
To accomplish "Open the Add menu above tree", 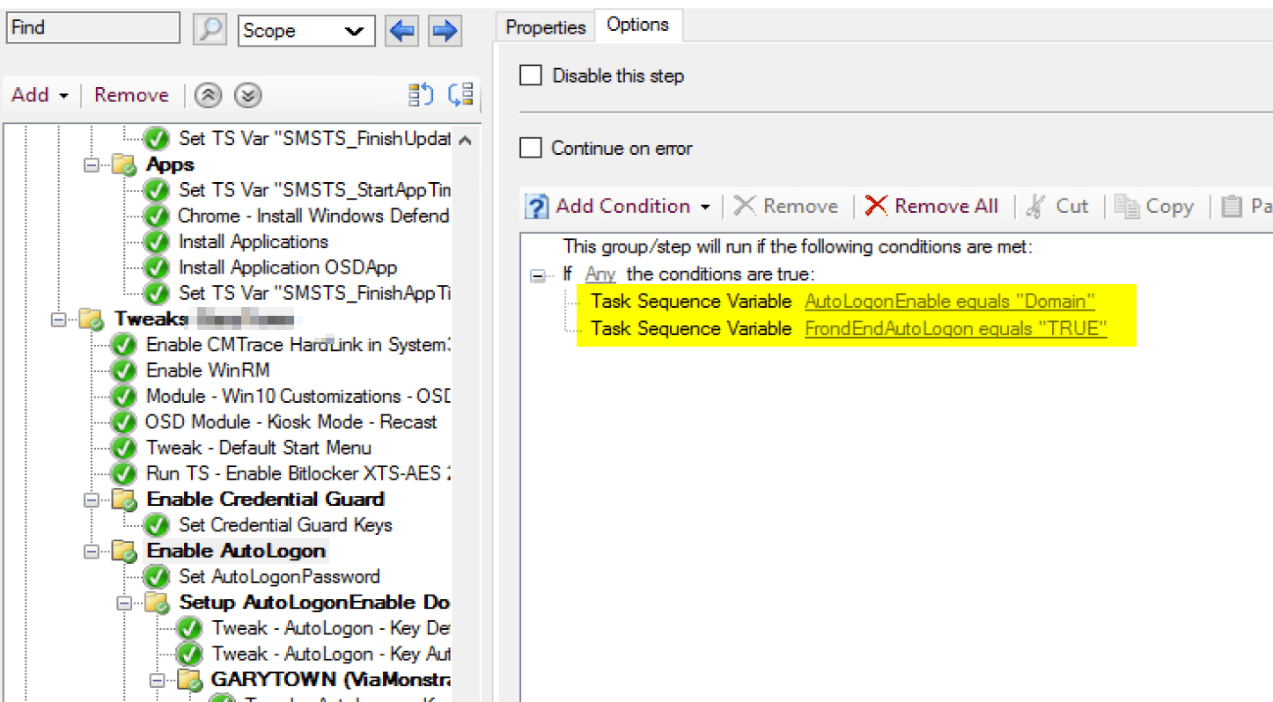I will tap(40, 95).
